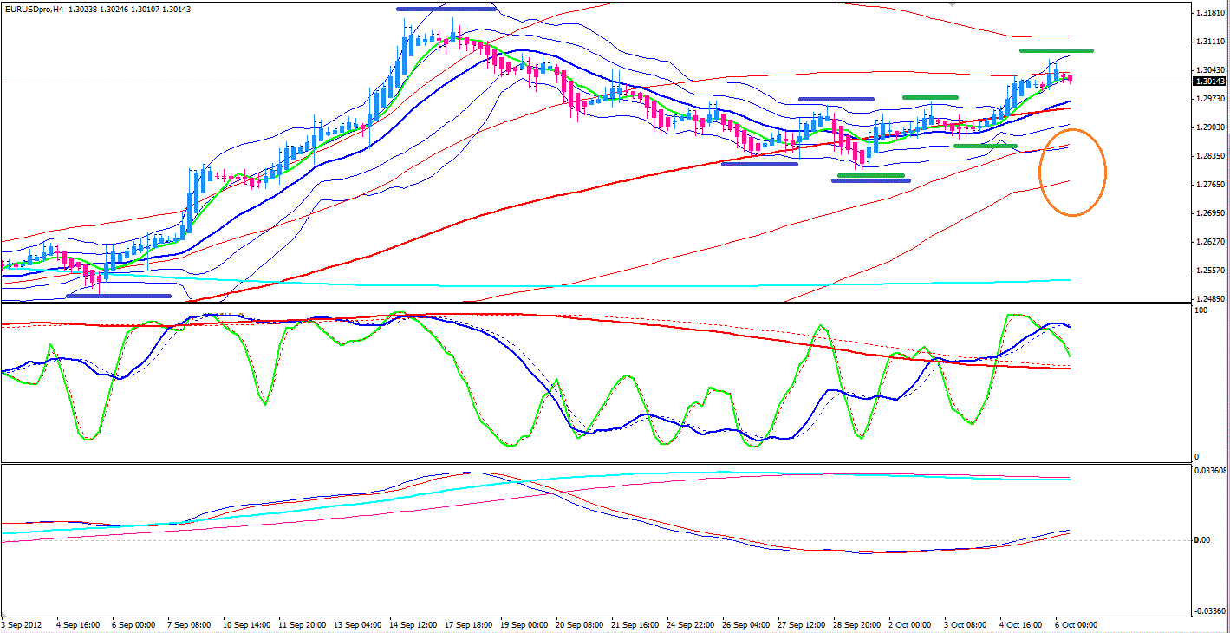
Task: Click the 14 Sep 12:00 time label
Action: (415, 624)
